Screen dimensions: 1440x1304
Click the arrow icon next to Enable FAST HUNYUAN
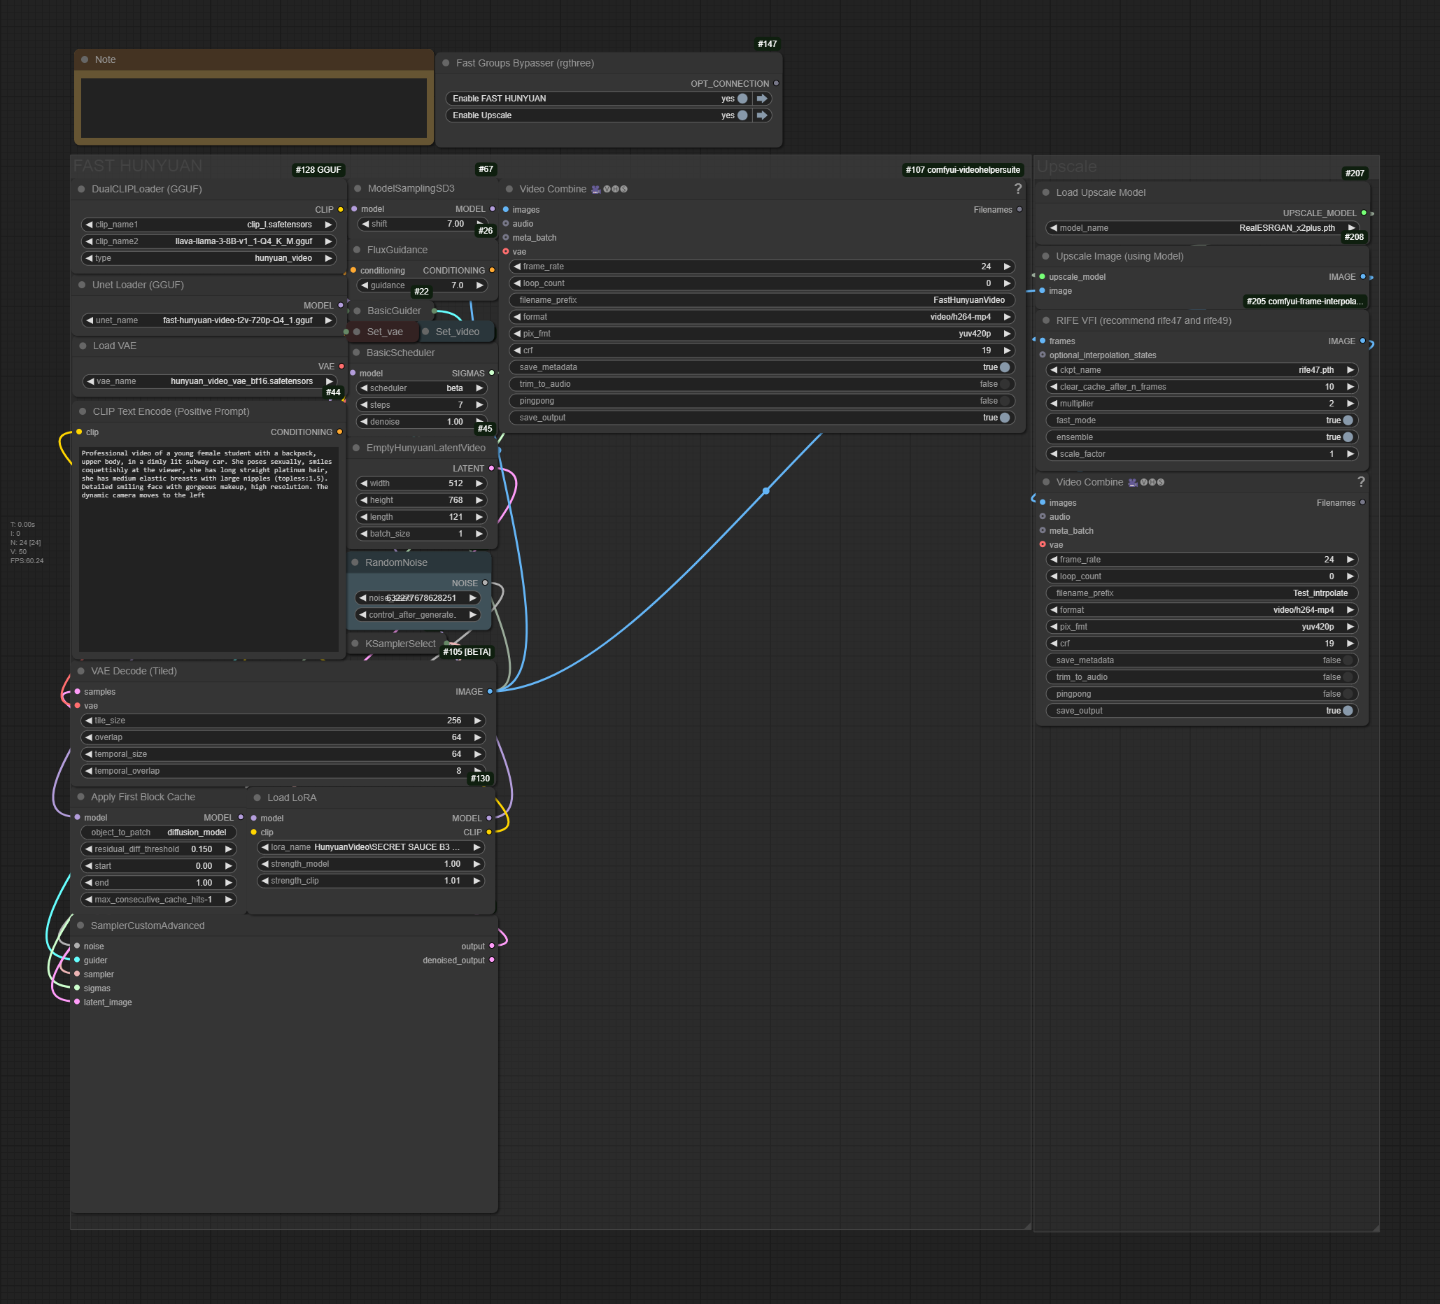tap(761, 99)
